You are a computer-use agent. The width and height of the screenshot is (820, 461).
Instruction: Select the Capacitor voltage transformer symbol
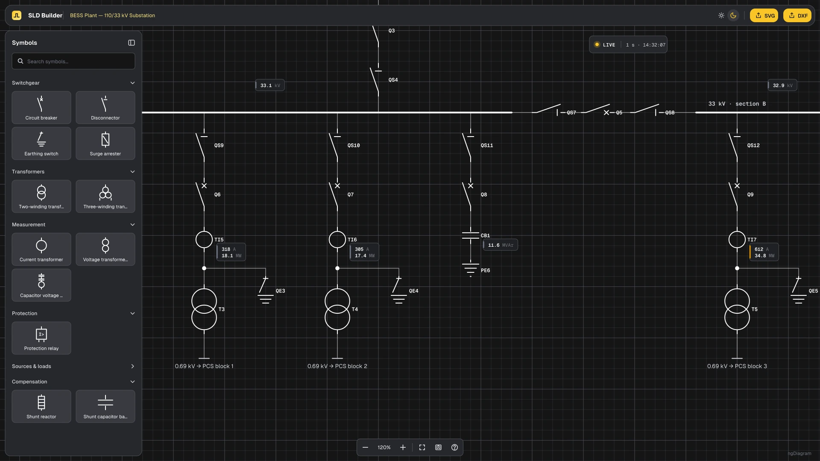[41, 285]
